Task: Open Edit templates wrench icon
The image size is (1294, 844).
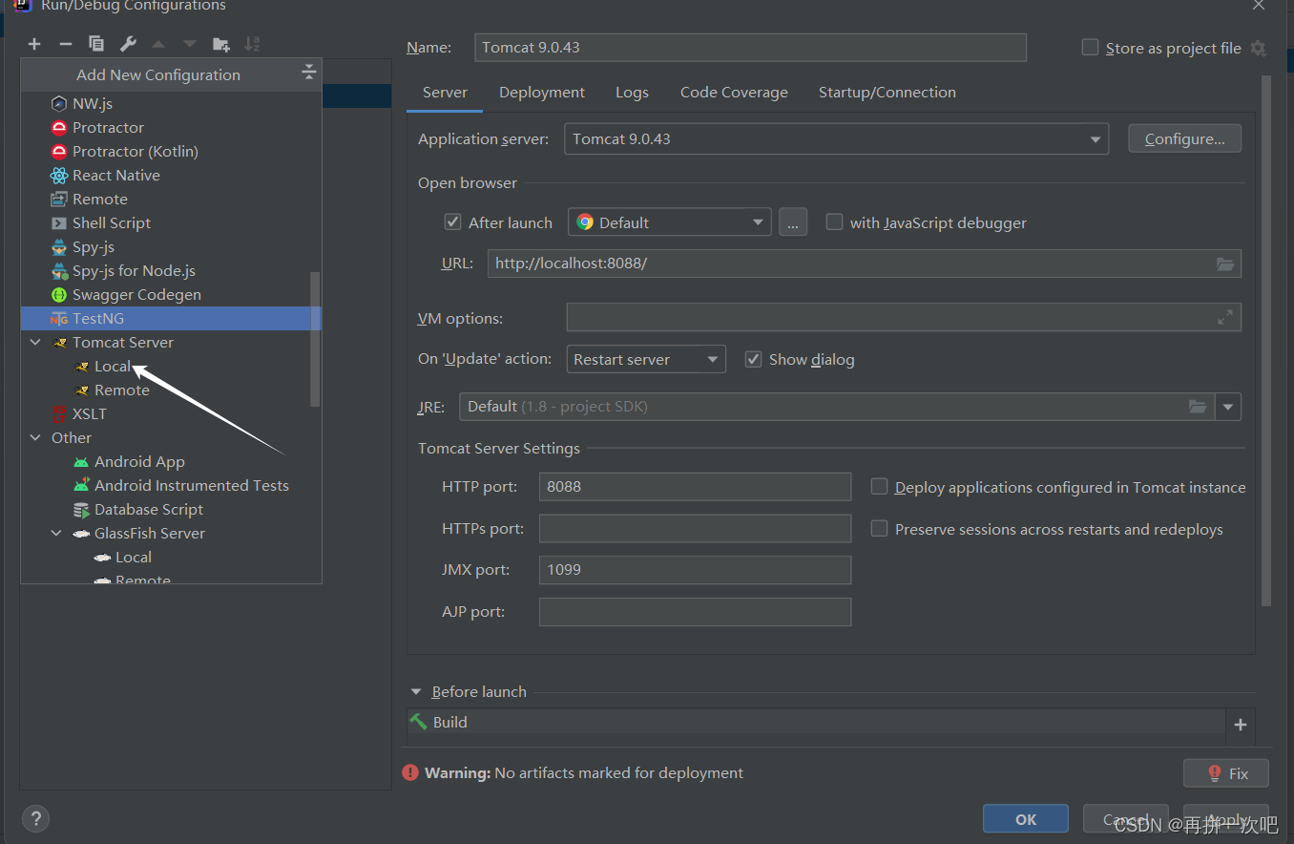Action: click(x=128, y=44)
